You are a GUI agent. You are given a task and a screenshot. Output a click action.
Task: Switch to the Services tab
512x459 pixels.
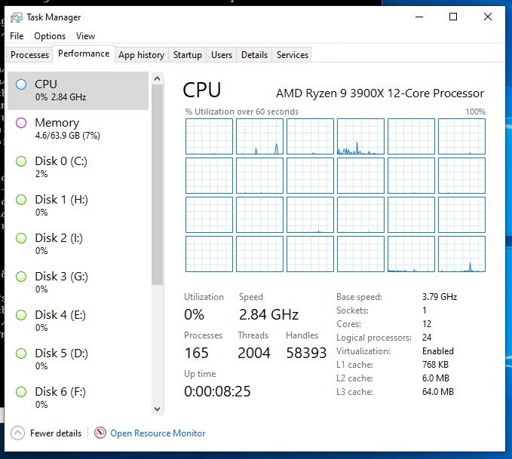point(293,55)
